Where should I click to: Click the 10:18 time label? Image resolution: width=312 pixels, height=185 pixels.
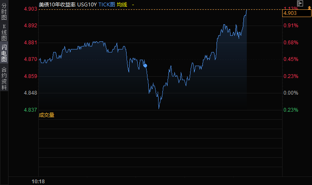pyautogui.click(x=38, y=182)
